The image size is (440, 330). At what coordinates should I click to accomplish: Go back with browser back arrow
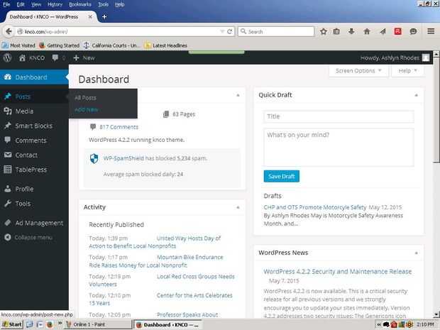9,31
